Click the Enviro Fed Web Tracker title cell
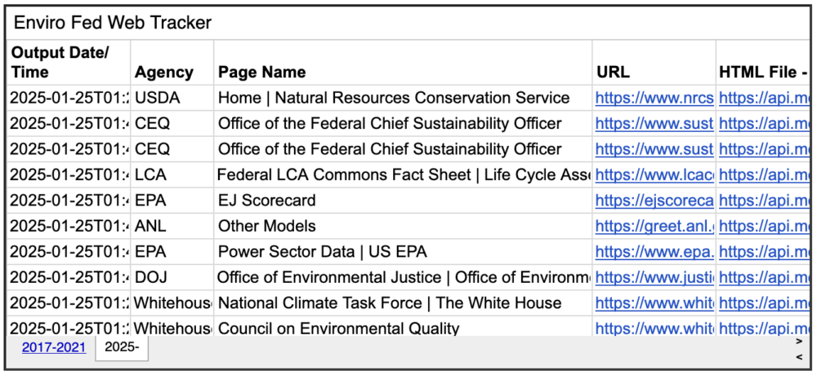This screenshot has height=375, width=817. point(408,23)
